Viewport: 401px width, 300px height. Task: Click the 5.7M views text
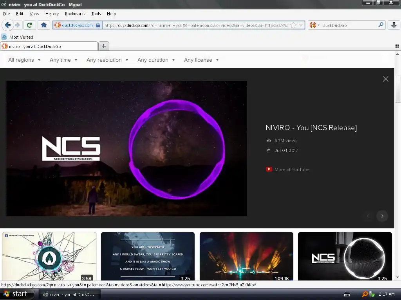286,141
